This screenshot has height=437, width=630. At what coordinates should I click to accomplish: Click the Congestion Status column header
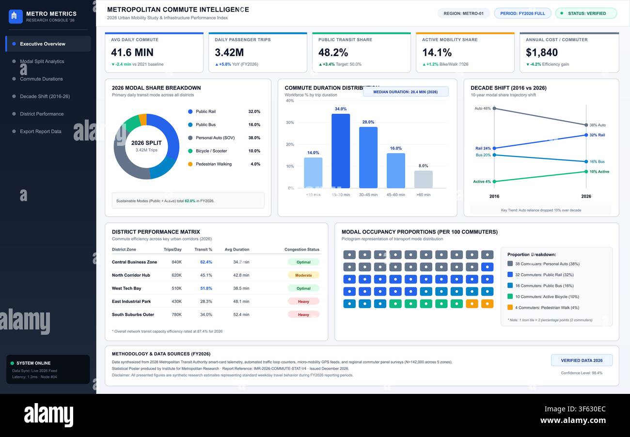302,250
